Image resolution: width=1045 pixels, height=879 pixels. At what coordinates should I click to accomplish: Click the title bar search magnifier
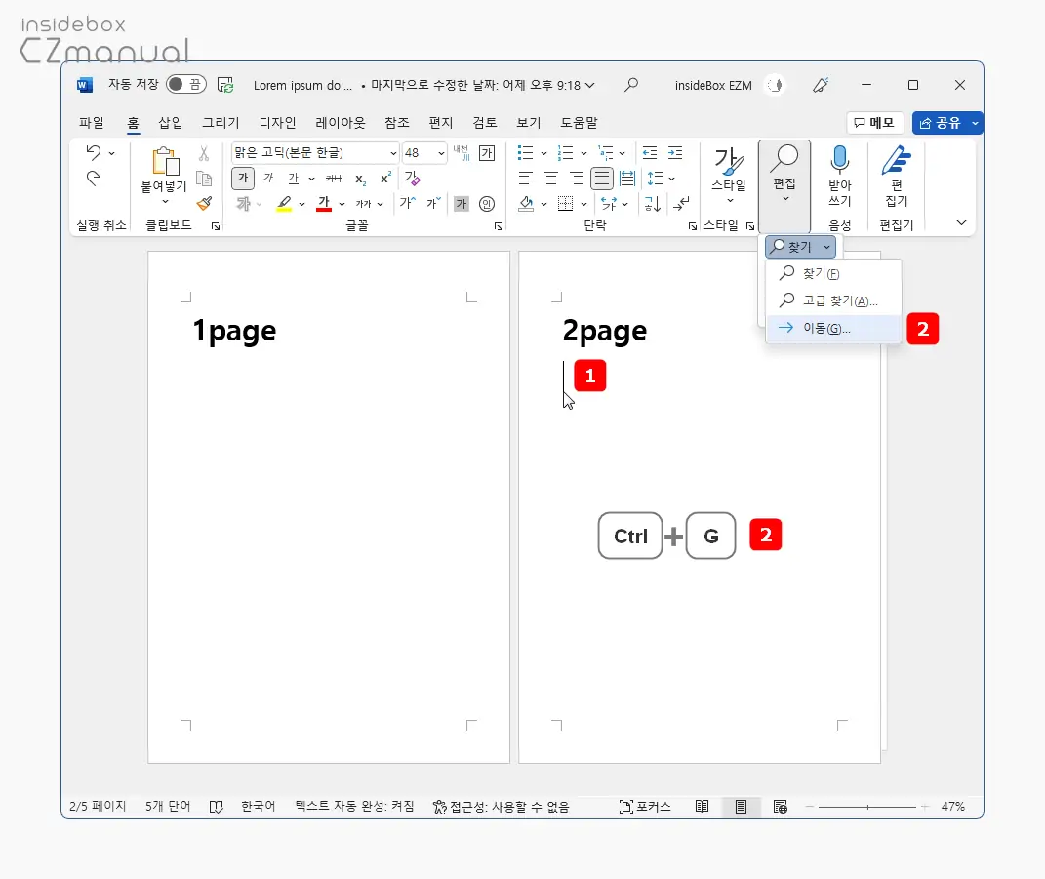pos(631,85)
